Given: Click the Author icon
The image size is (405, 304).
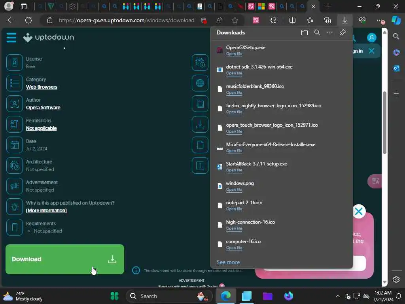Looking at the screenshot, I should (x=15, y=104).
